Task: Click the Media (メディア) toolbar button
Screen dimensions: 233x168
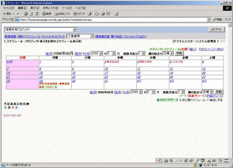Action: point(79,14)
